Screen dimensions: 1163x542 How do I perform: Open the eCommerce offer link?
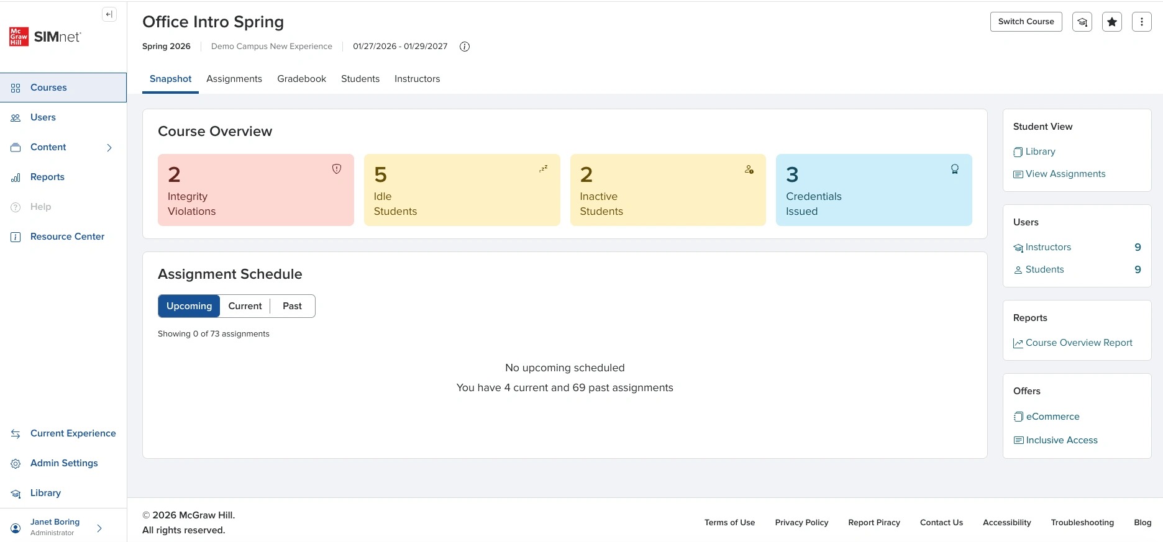click(1047, 417)
